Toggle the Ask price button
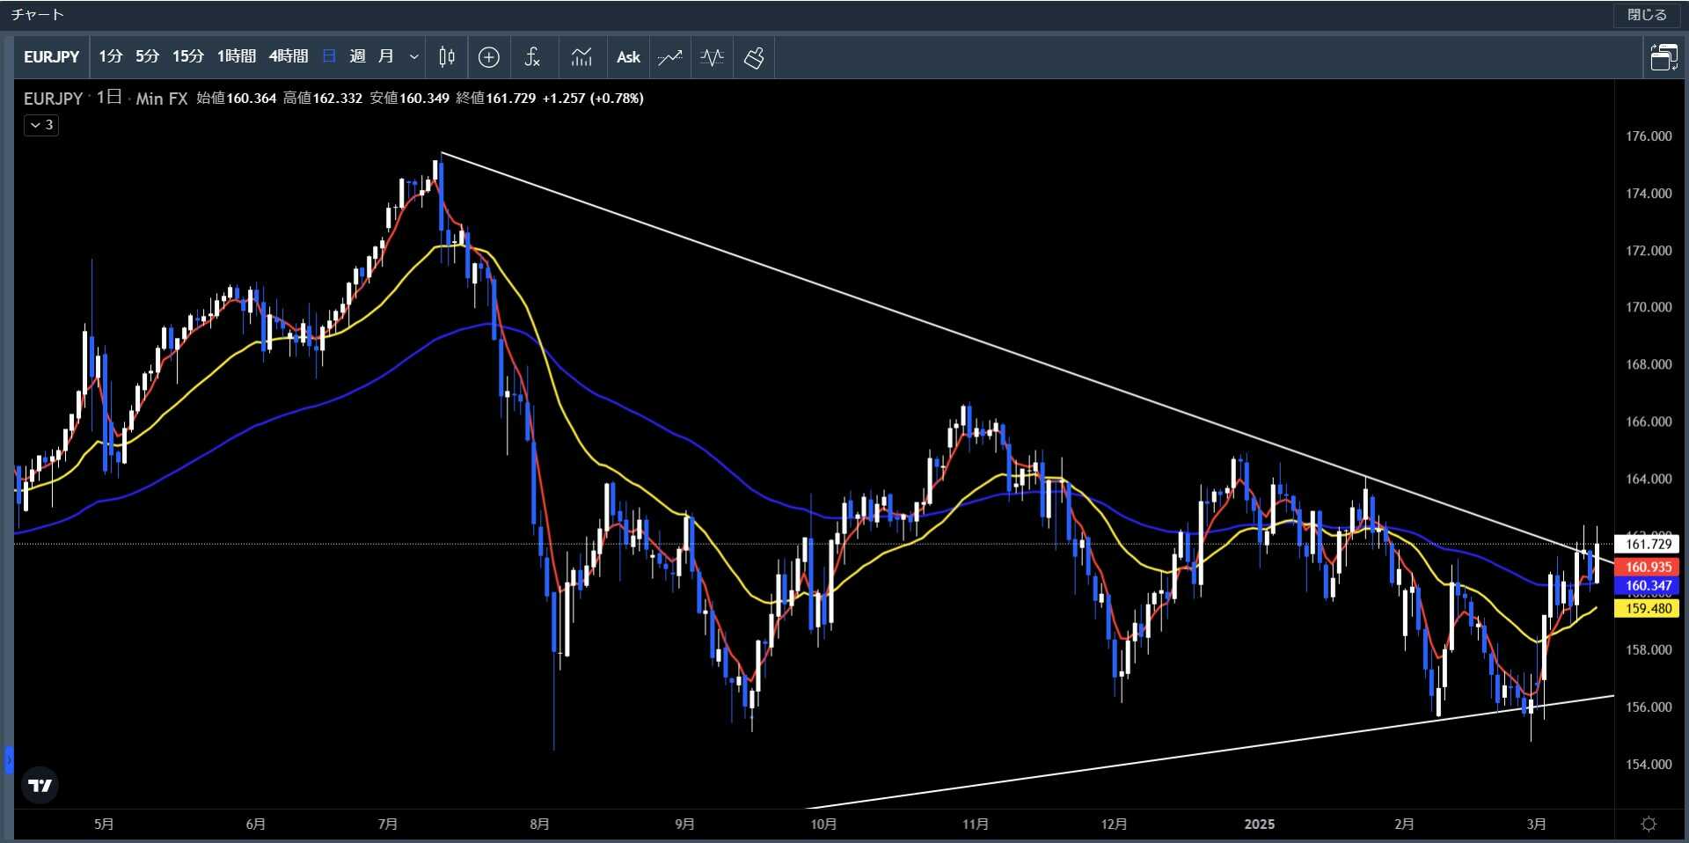 coord(628,57)
